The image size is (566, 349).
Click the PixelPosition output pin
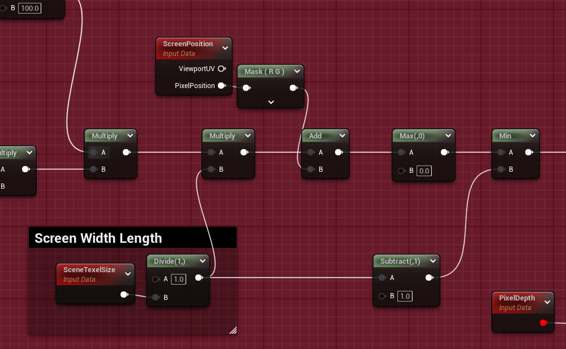pyautogui.click(x=221, y=86)
